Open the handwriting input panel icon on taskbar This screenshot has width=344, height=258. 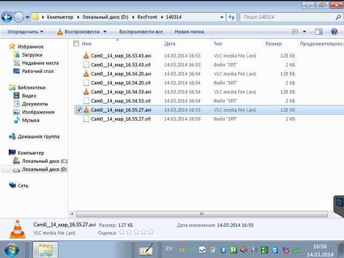(x=145, y=249)
